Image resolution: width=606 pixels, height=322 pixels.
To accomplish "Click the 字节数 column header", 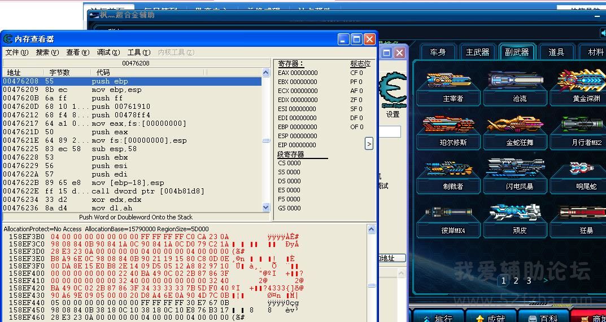I will [59, 72].
